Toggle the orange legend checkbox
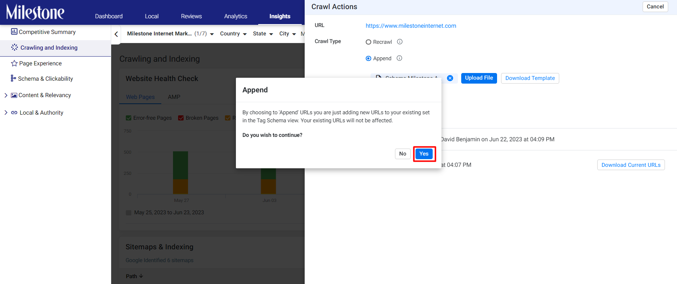The height and width of the screenshot is (284, 677). coord(227,118)
